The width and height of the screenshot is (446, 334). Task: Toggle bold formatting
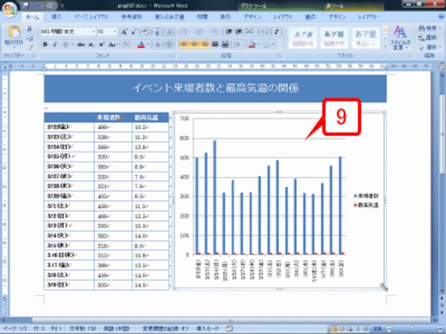tap(46, 43)
